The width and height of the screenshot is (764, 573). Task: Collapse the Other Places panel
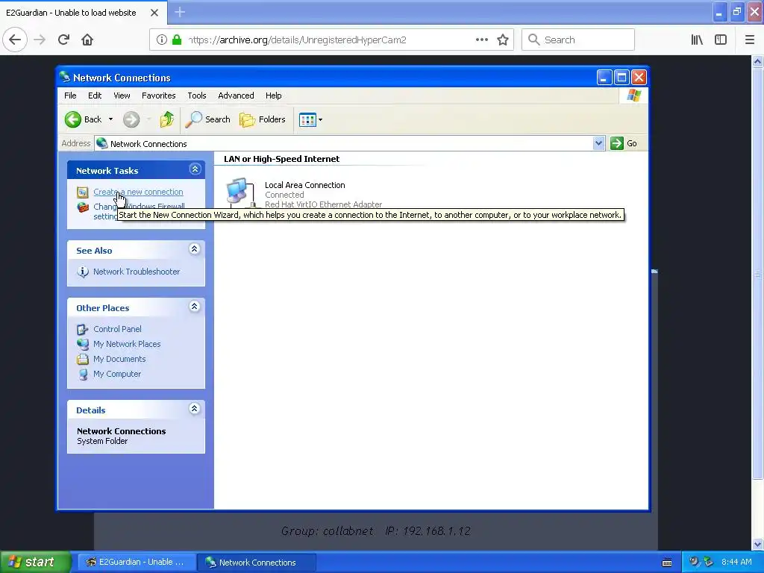pos(195,307)
